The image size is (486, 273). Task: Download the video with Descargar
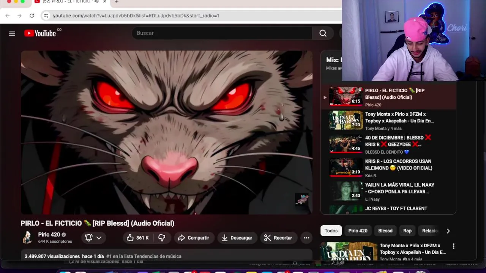[x=237, y=238]
